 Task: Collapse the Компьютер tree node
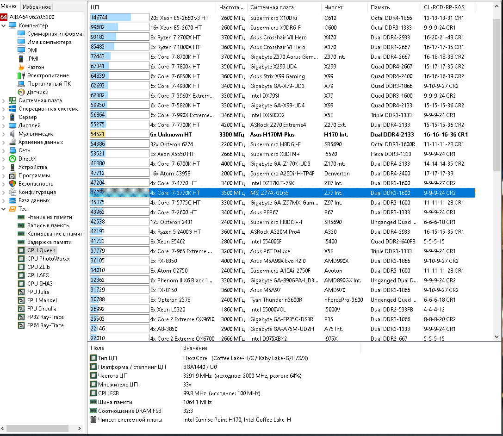(x=4, y=25)
